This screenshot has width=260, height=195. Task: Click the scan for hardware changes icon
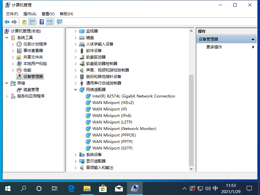59,22
